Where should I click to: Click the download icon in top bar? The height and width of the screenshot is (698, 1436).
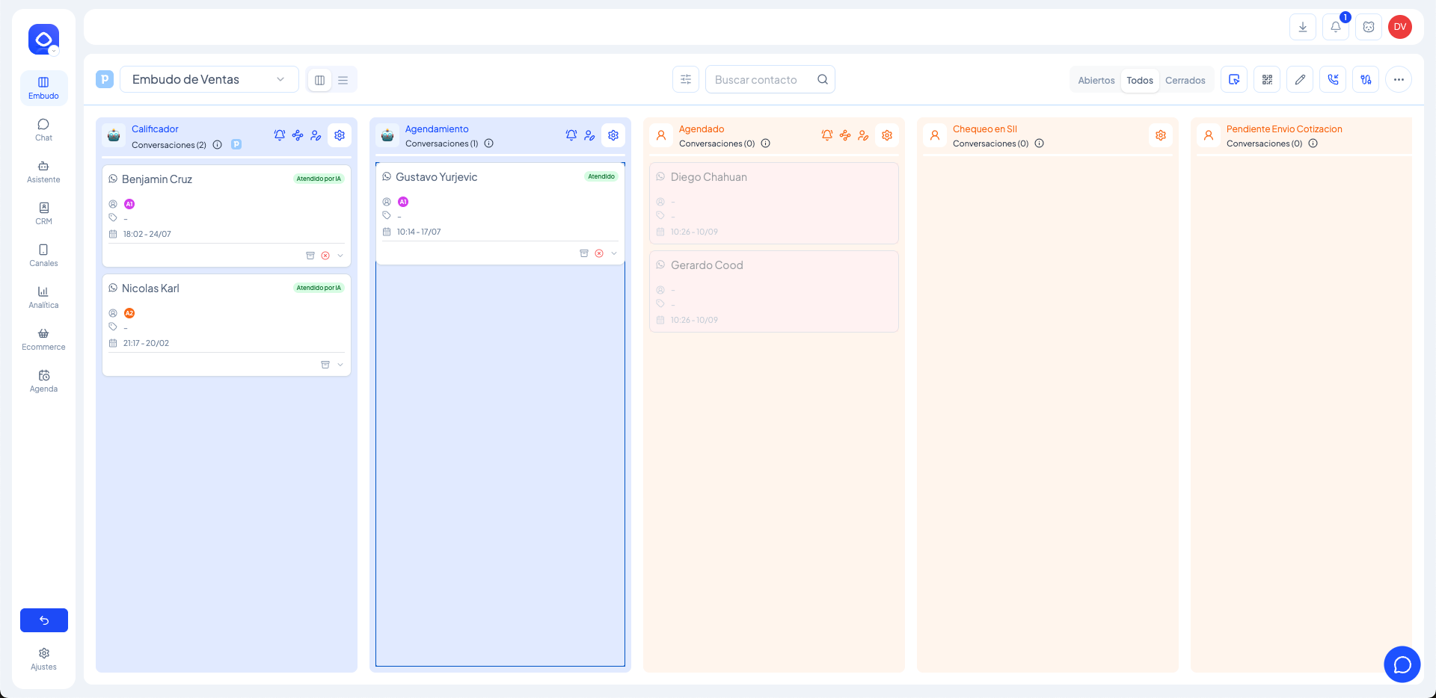[1302, 27]
